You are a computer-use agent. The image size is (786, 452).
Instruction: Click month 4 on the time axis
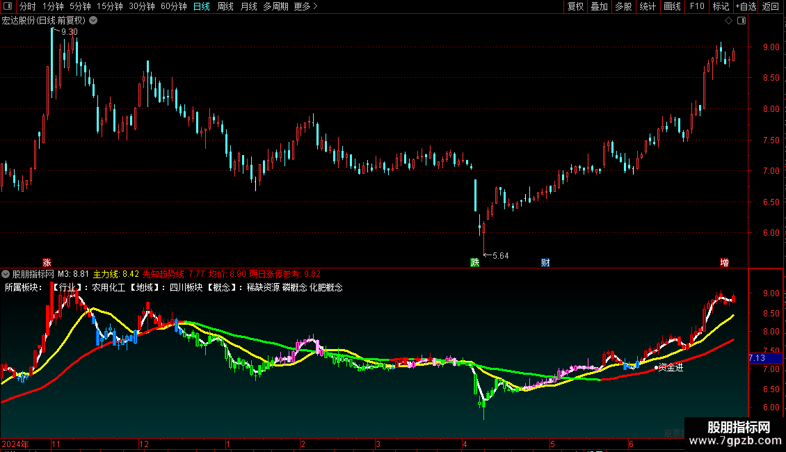(465, 444)
